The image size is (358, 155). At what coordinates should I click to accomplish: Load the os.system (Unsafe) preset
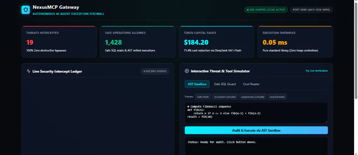225,97
